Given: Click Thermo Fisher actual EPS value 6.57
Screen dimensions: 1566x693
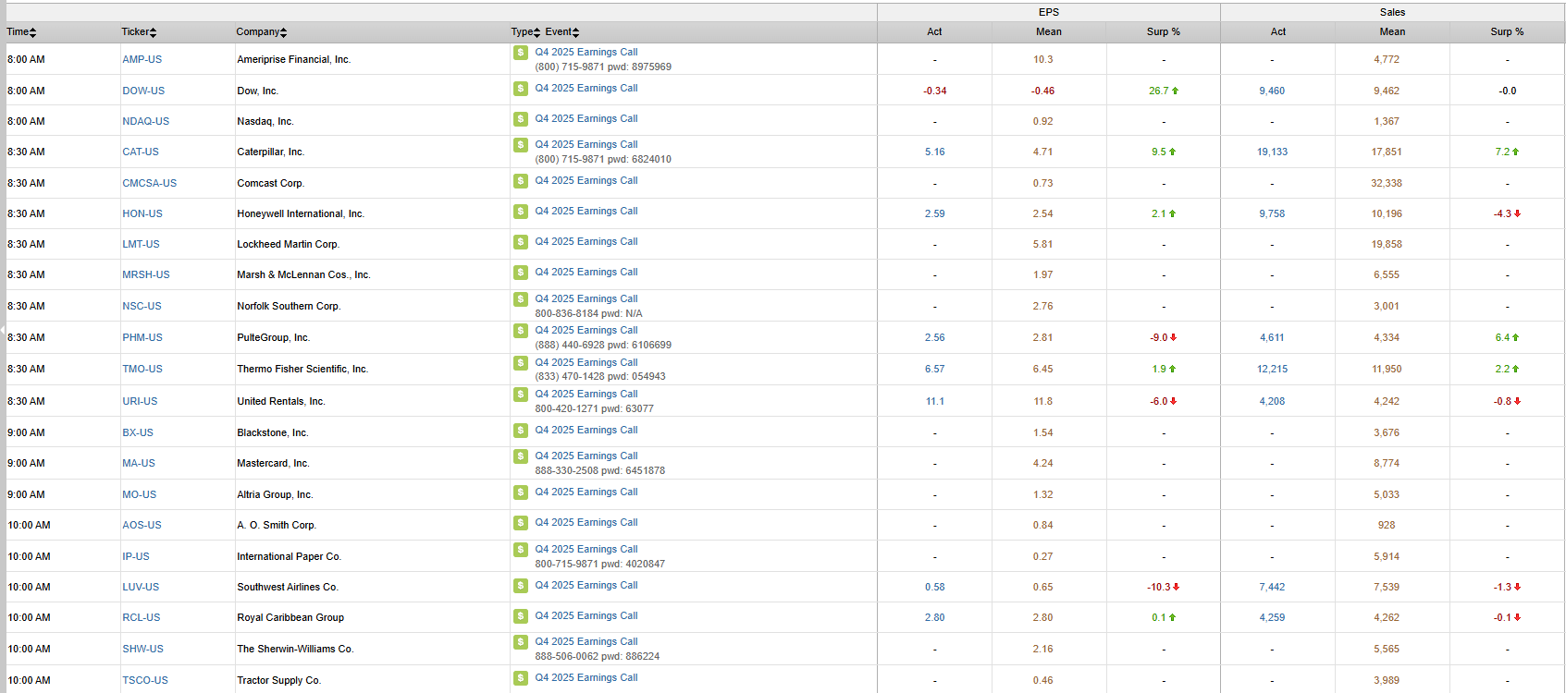Looking at the screenshot, I should tap(934, 369).
